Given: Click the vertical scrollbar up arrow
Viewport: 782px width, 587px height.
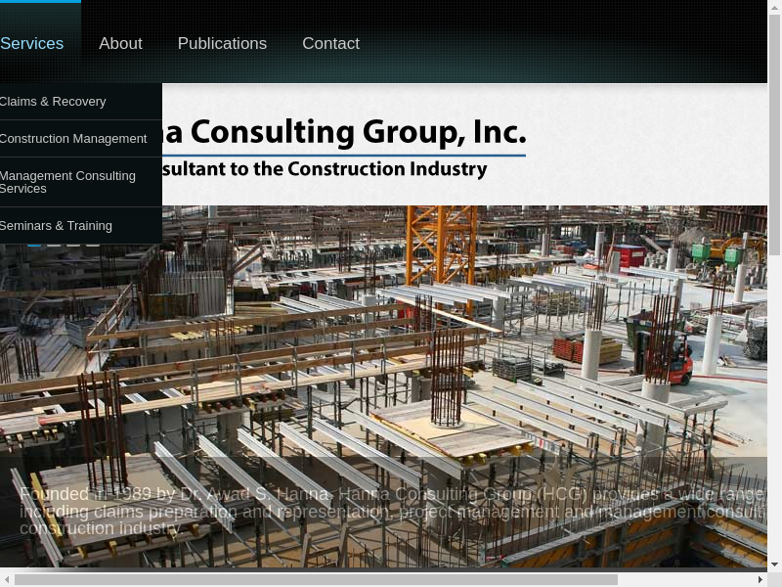Looking at the screenshot, I should 774,7.
